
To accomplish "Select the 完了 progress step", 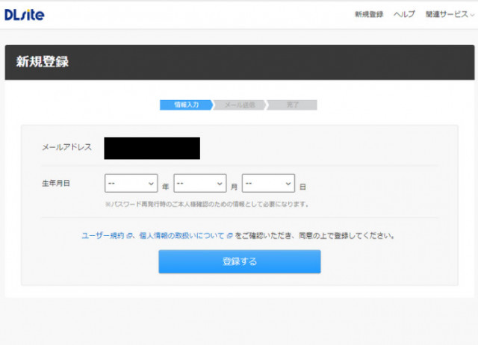I will (x=292, y=105).
